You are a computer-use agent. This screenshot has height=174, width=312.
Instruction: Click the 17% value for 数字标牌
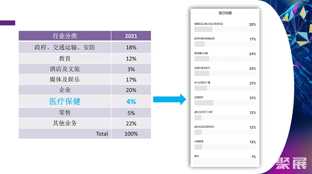pos(253,39)
